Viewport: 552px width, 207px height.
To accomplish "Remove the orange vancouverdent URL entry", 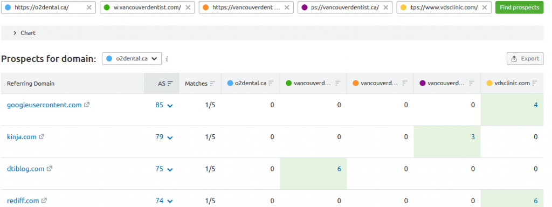I will point(287,8).
